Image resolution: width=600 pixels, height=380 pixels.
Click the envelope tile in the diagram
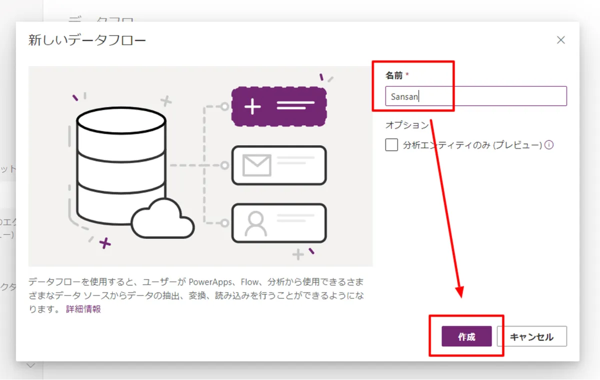pyautogui.click(x=278, y=165)
